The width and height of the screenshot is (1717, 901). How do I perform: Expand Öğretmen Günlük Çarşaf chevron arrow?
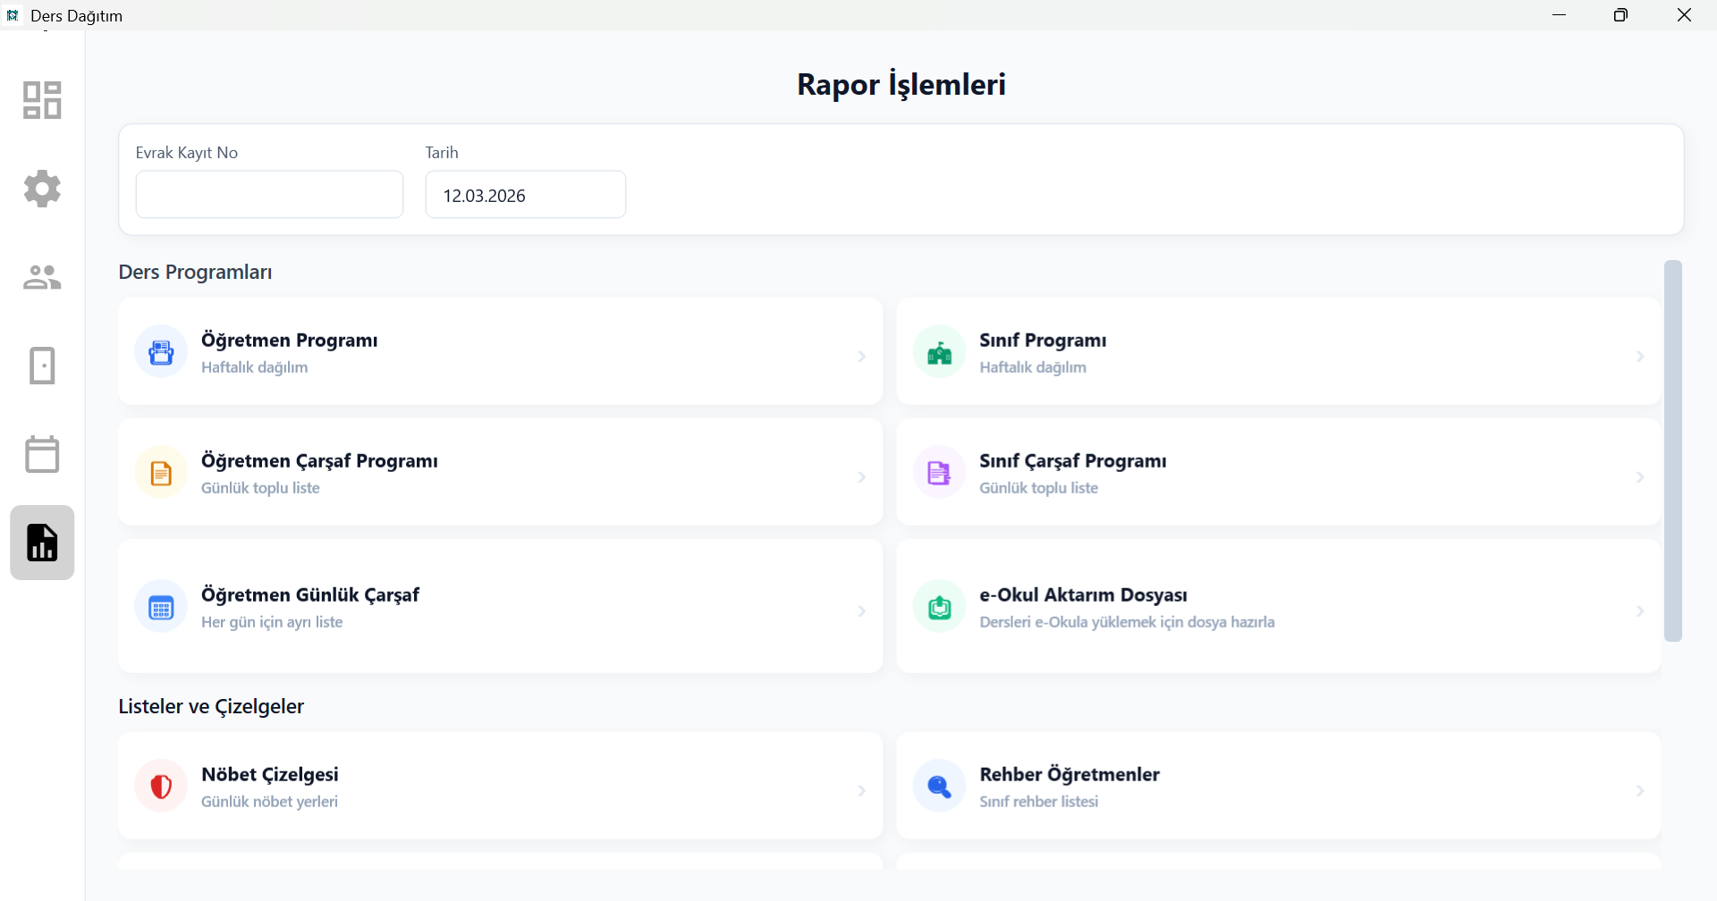point(861,611)
